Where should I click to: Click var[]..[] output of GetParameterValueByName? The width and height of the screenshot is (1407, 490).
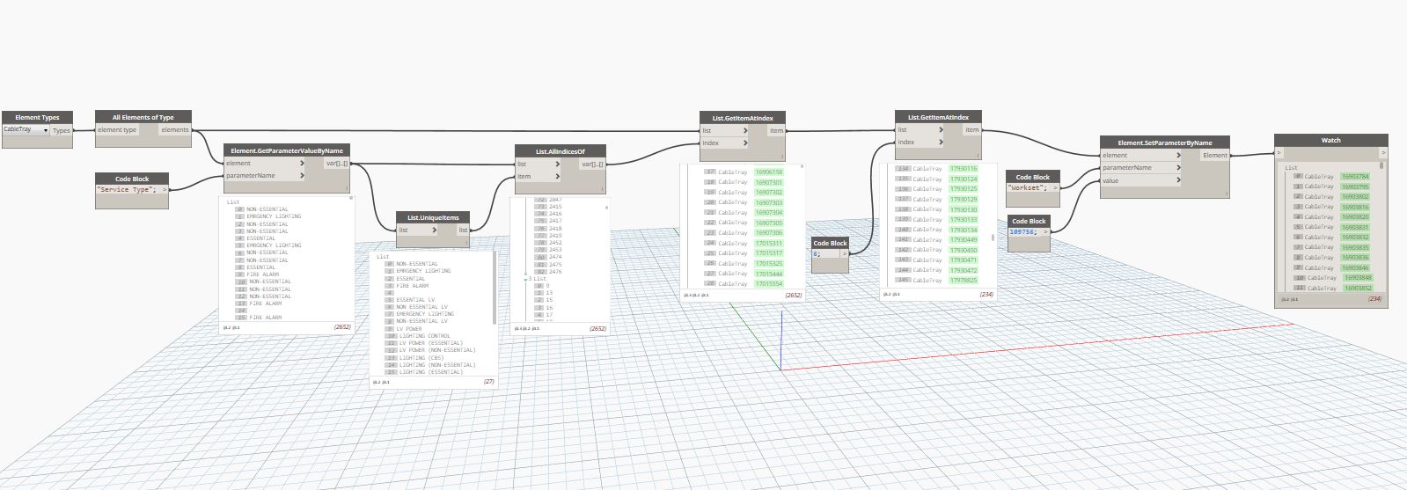click(337, 163)
